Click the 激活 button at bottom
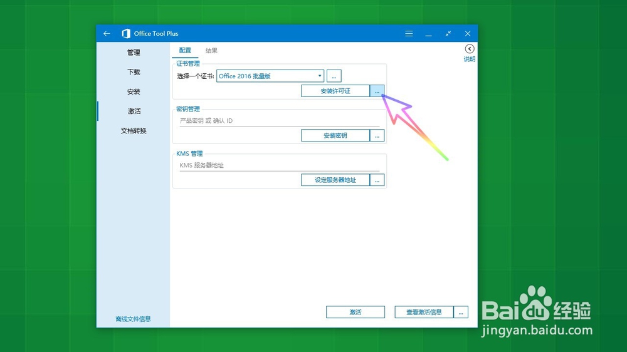 pyautogui.click(x=356, y=312)
